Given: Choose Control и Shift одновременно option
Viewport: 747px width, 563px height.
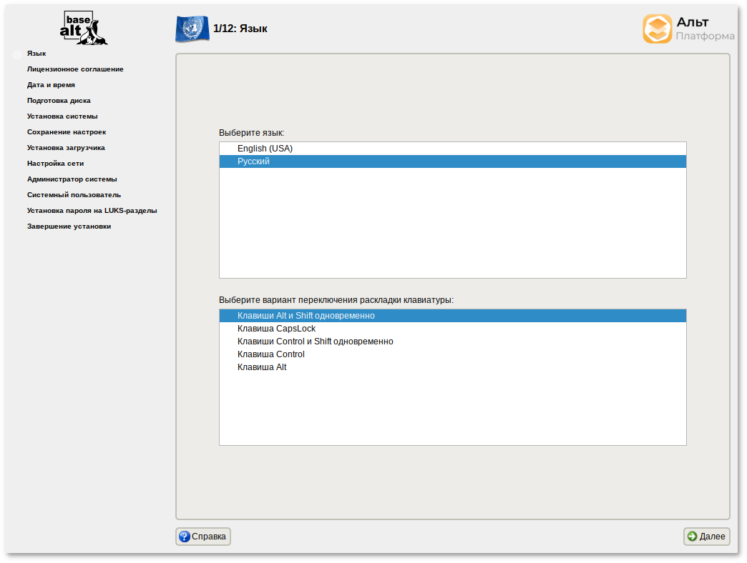Looking at the screenshot, I should (x=315, y=342).
